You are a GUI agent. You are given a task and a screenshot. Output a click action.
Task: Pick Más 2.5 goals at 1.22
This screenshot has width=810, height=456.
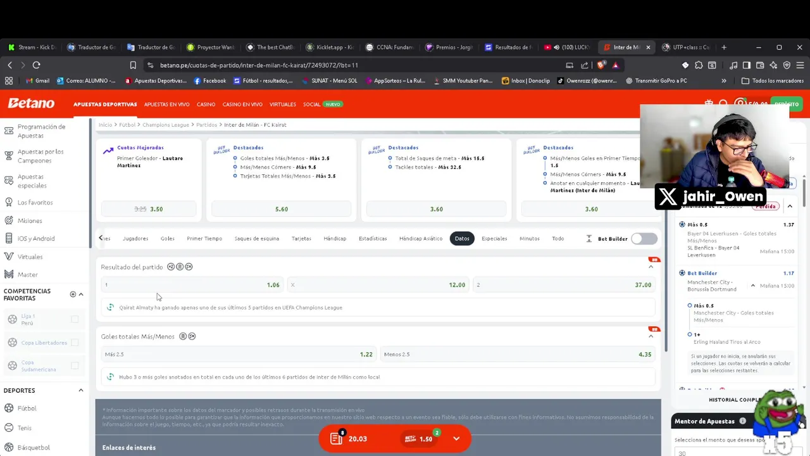pyautogui.click(x=239, y=354)
